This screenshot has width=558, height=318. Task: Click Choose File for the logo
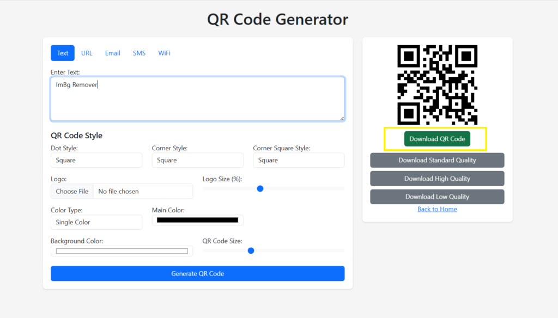(x=72, y=191)
